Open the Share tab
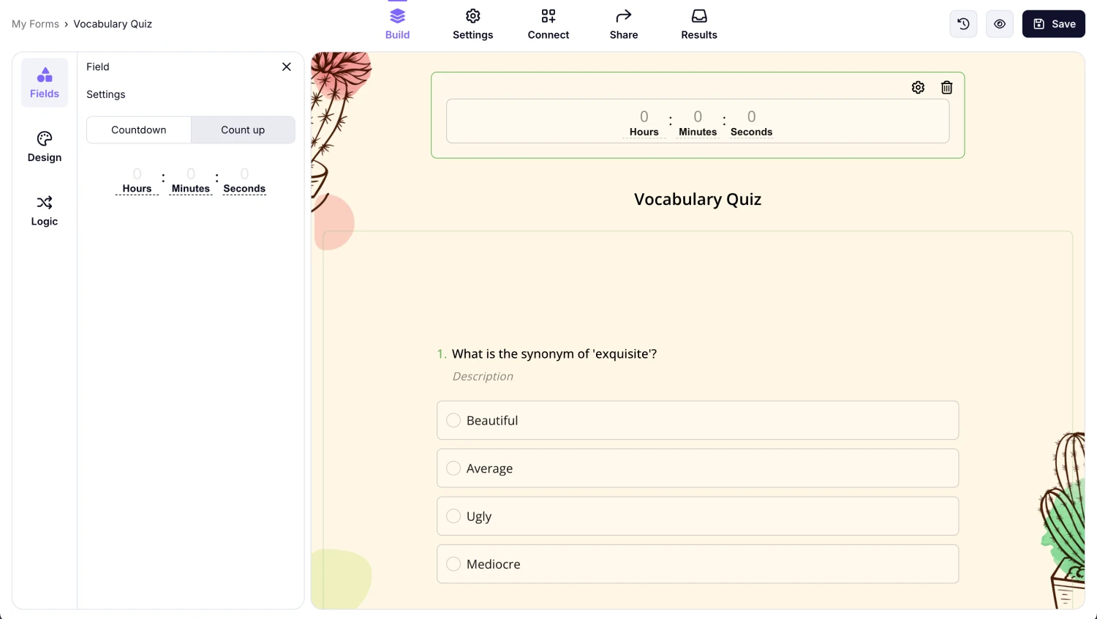 623,24
